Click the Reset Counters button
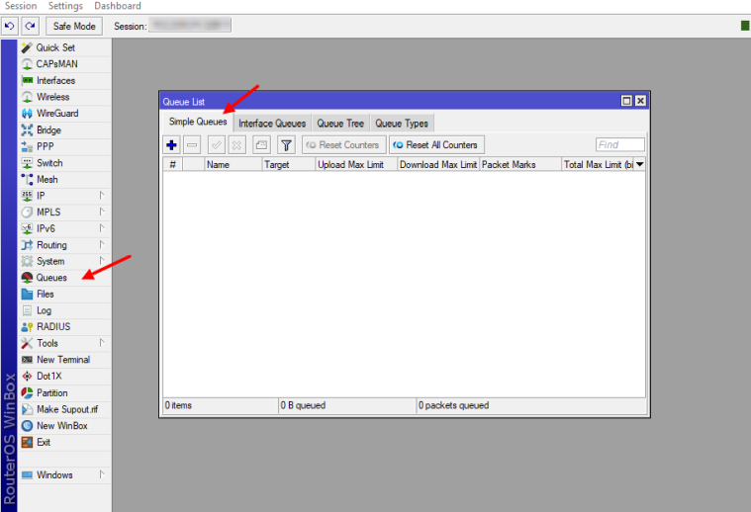 344,144
